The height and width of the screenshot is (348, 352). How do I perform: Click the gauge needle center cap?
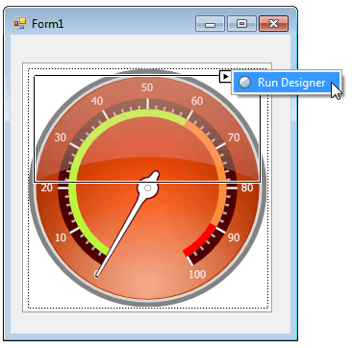148,188
